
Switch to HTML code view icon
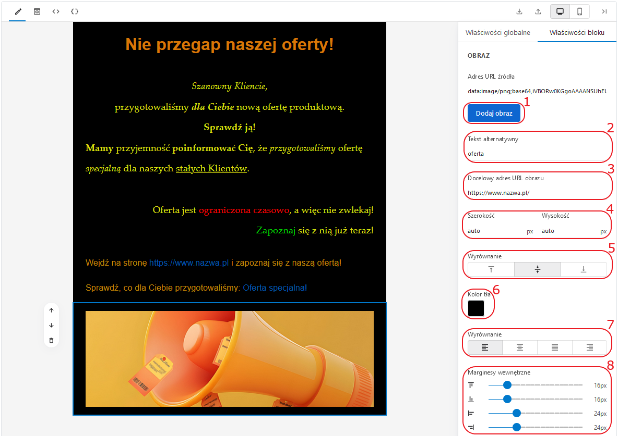click(x=55, y=11)
